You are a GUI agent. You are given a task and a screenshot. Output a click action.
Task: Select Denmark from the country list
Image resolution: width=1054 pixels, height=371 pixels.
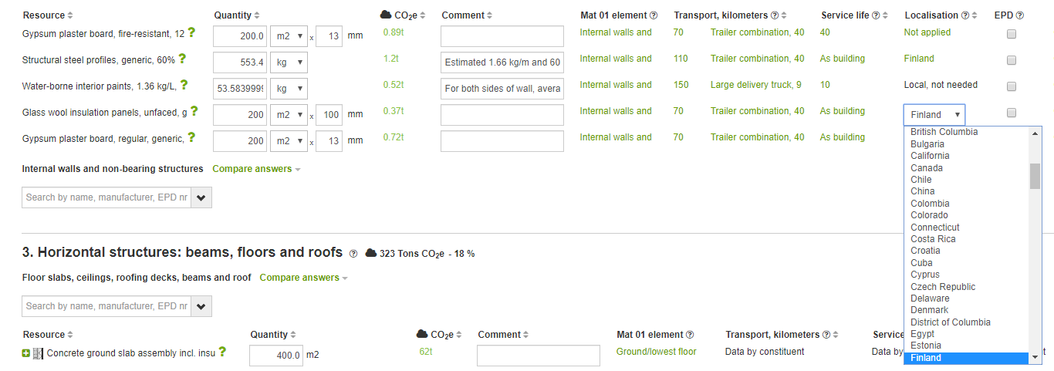(929, 310)
